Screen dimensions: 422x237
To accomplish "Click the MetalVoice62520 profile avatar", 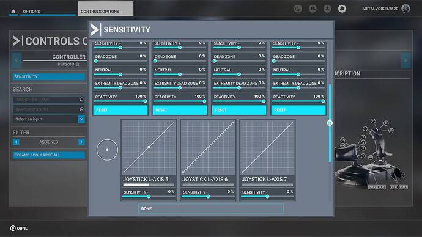I will pos(405,9).
